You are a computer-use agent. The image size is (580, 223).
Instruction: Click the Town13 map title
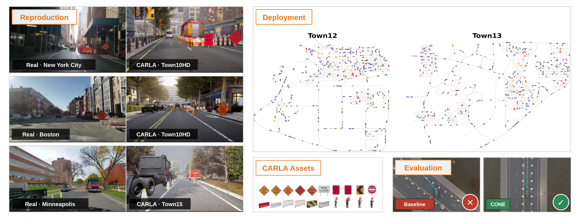pos(487,36)
